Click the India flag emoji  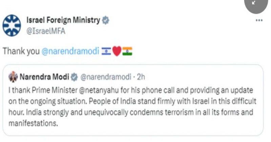coord(127,51)
